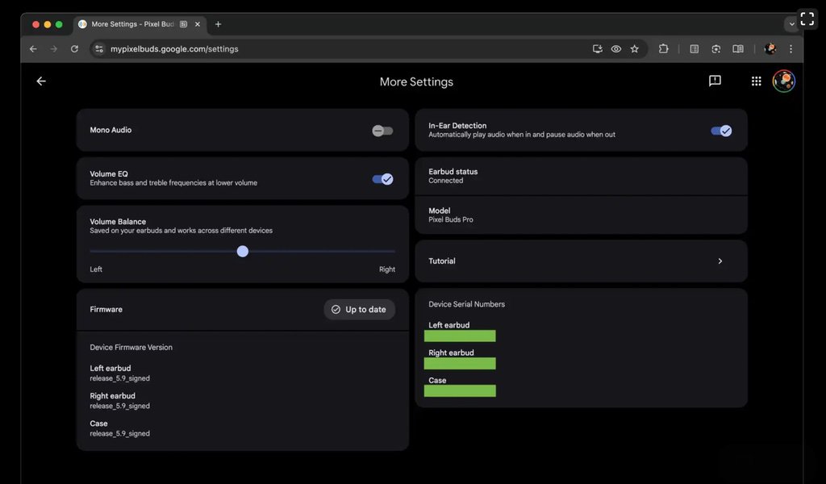This screenshot has width=826, height=484.
Task: Click the Earbud status Connected text
Action: click(445, 181)
